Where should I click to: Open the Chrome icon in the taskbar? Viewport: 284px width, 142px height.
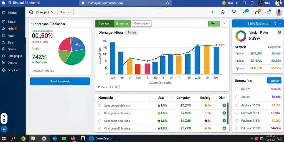point(23,139)
